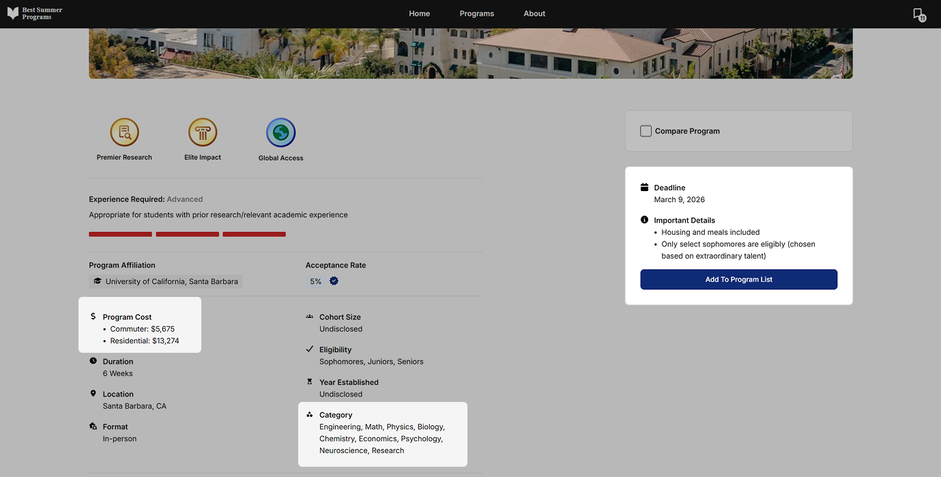941x477 pixels.
Task: Click the calendar icon next to Deadline
Action: [645, 187]
